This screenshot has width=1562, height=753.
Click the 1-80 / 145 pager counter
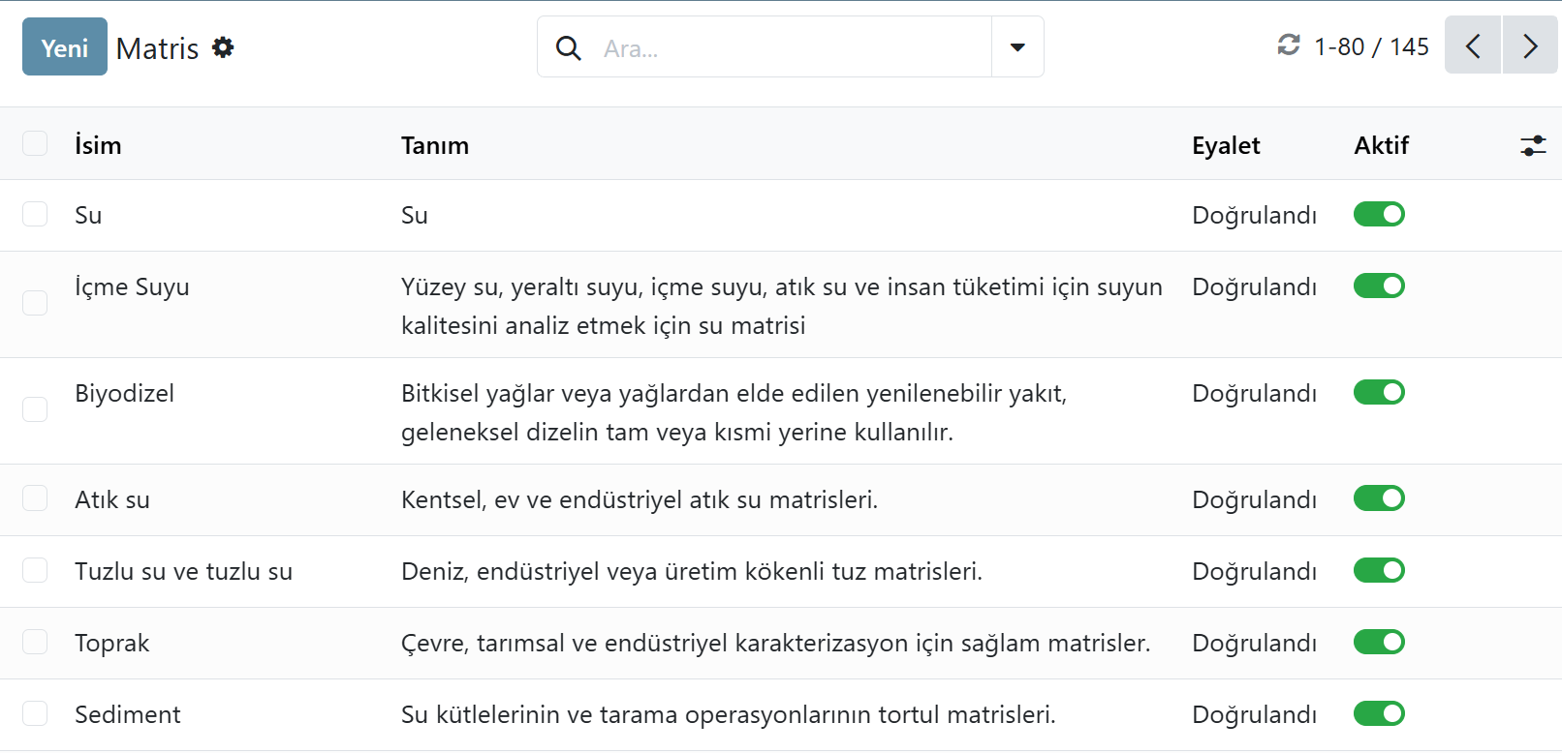[1370, 46]
